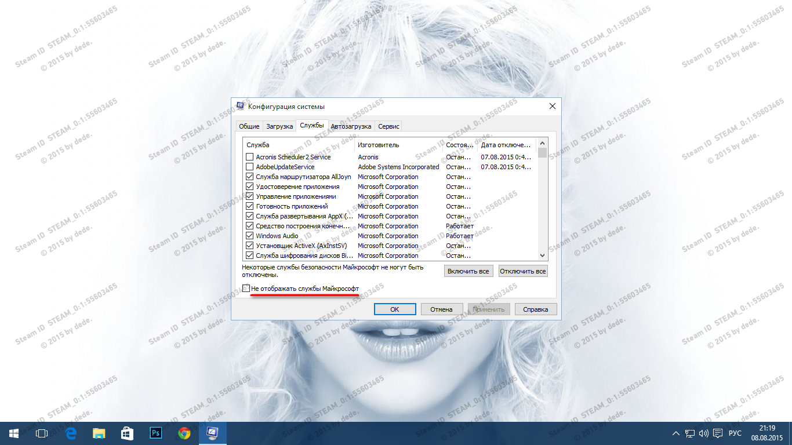Select Работает status in Windows Audio row
The height and width of the screenshot is (445, 792).
coord(460,236)
